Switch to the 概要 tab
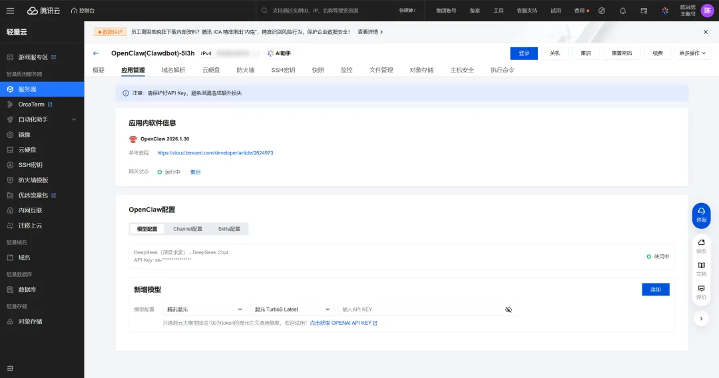This screenshot has width=719, height=378. pyautogui.click(x=99, y=70)
